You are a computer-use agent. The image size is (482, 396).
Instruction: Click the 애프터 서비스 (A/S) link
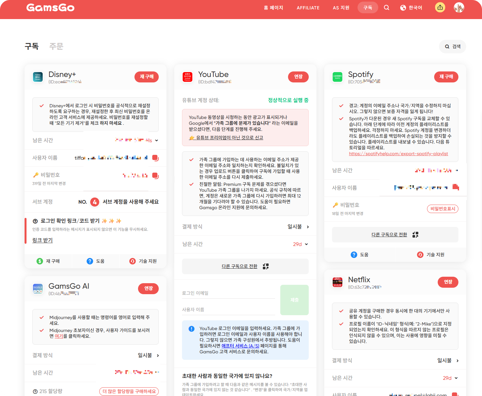(240, 346)
